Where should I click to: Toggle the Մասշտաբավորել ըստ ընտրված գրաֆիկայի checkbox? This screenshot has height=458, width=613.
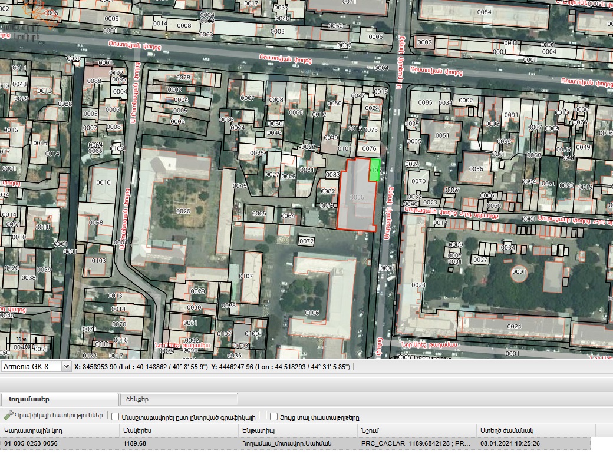[x=116, y=417]
